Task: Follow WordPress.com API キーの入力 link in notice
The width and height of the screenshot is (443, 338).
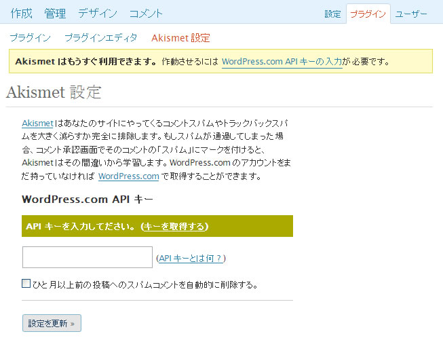Action: pyautogui.click(x=282, y=61)
